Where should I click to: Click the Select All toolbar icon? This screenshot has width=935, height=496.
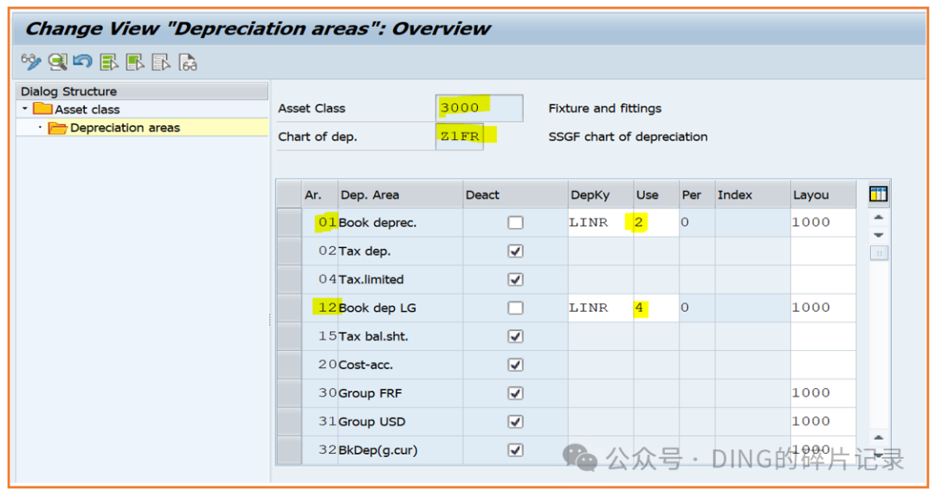(x=109, y=61)
